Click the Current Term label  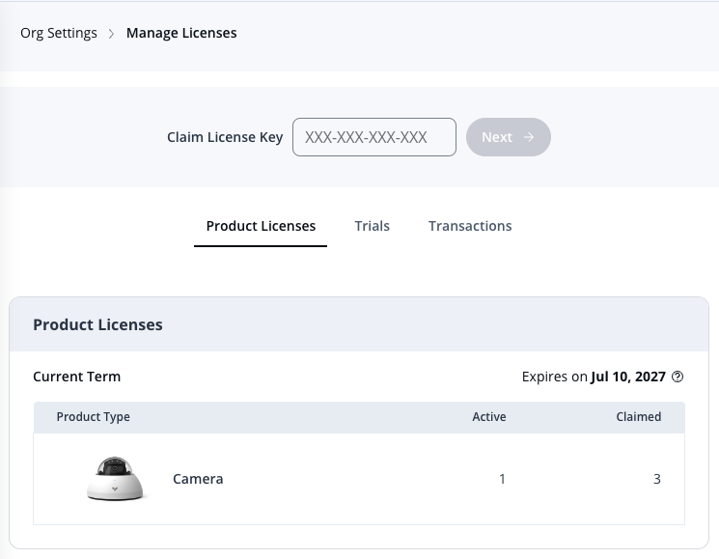pos(77,377)
